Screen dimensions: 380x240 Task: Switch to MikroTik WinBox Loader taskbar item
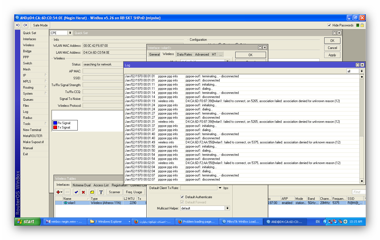[241, 222]
